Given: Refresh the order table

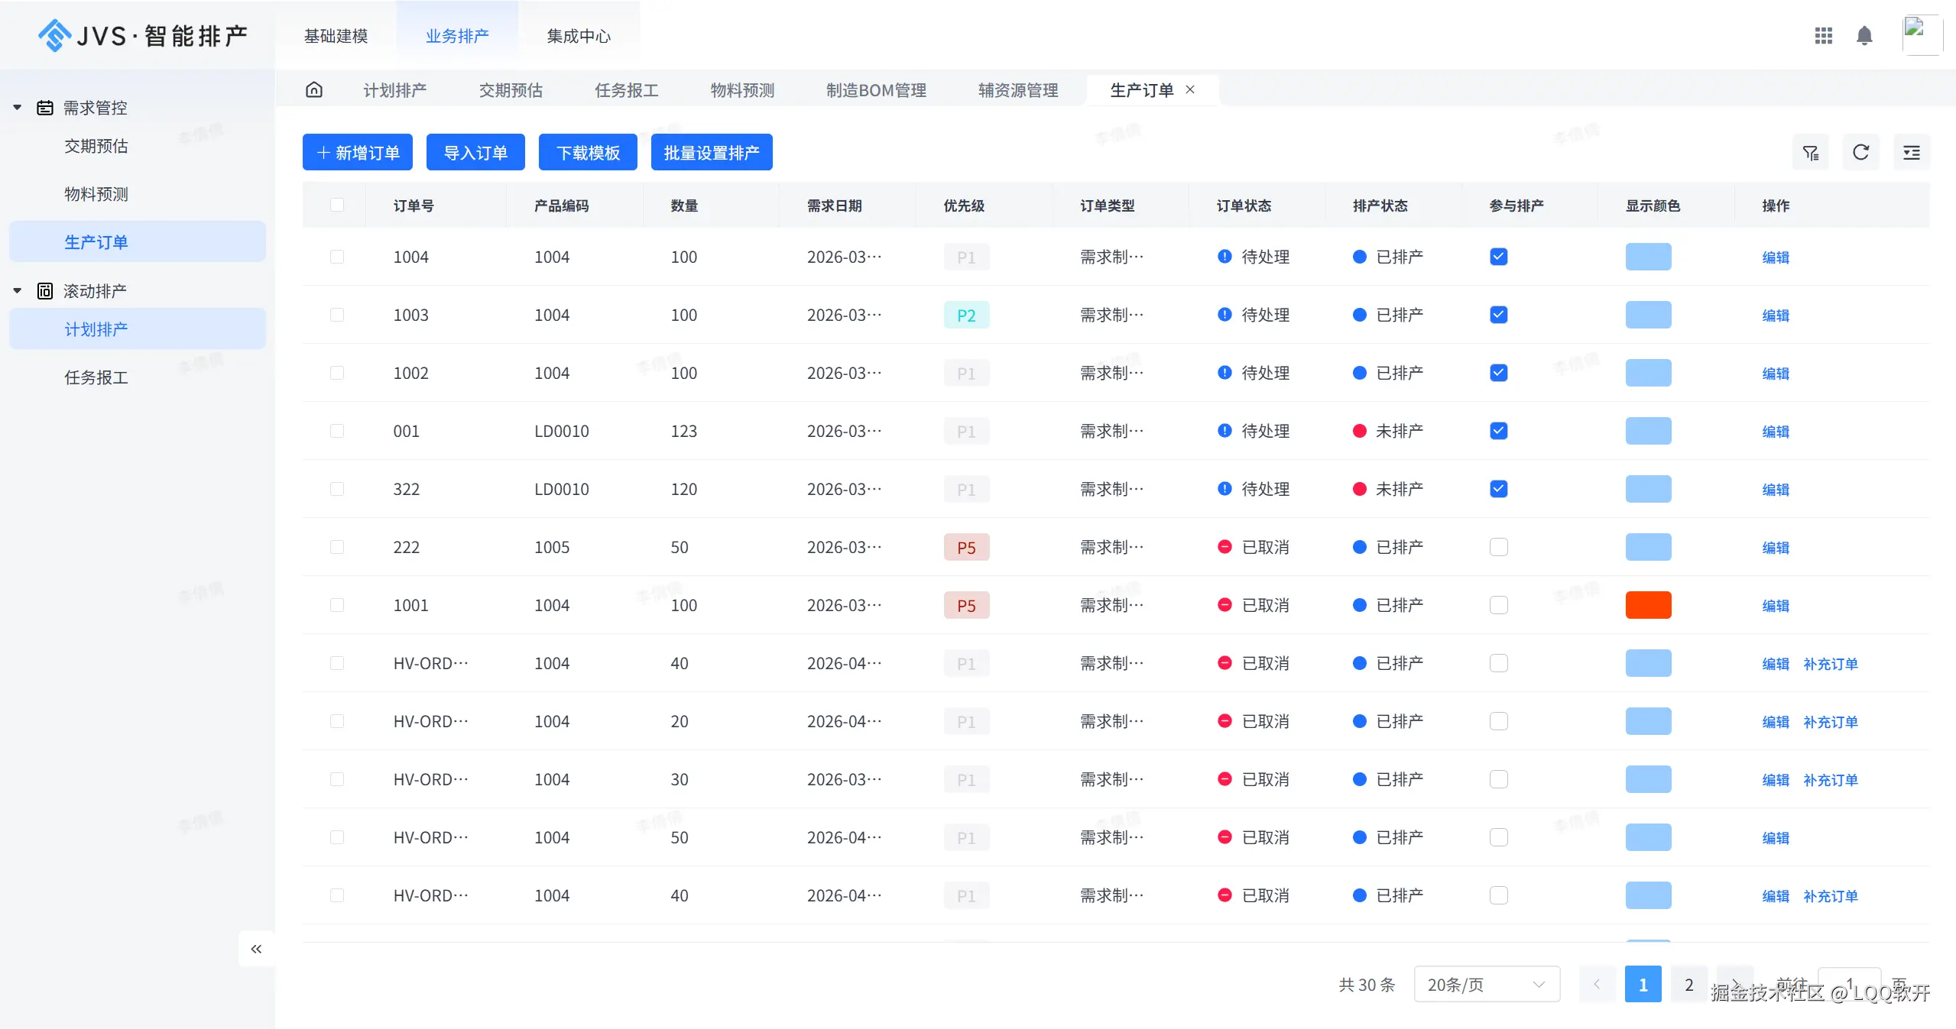Looking at the screenshot, I should 1860,152.
